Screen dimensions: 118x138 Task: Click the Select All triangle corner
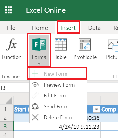(9, 100)
